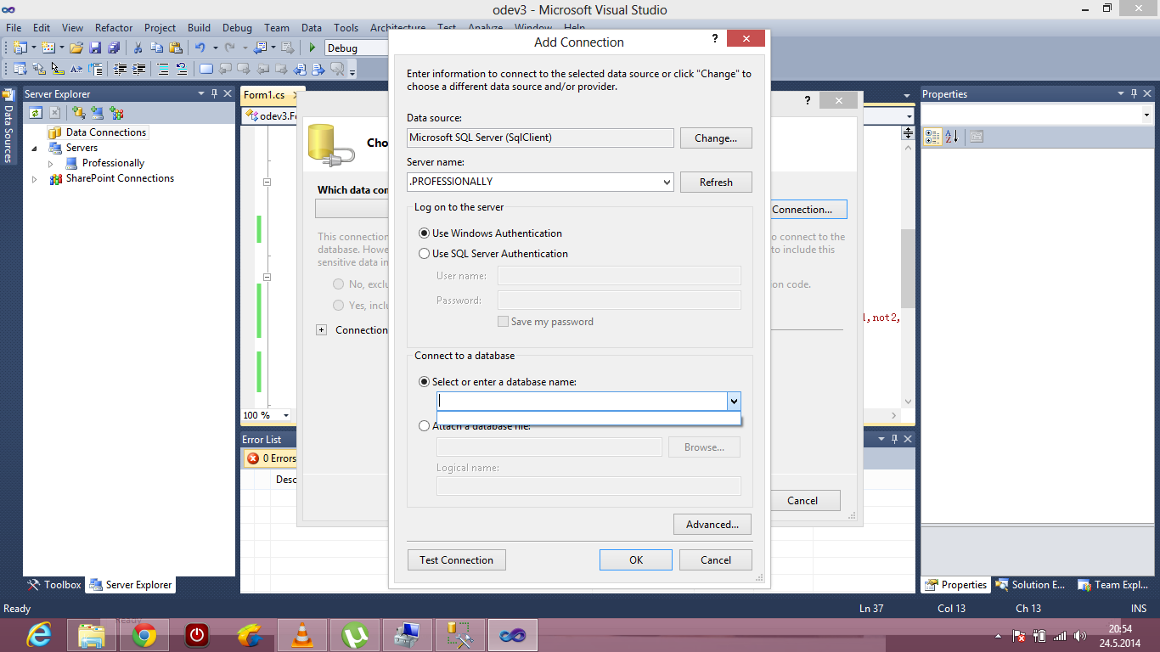This screenshot has width=1160, height=652.
Task: Start debugging with the green play icon
Action: 313,48
